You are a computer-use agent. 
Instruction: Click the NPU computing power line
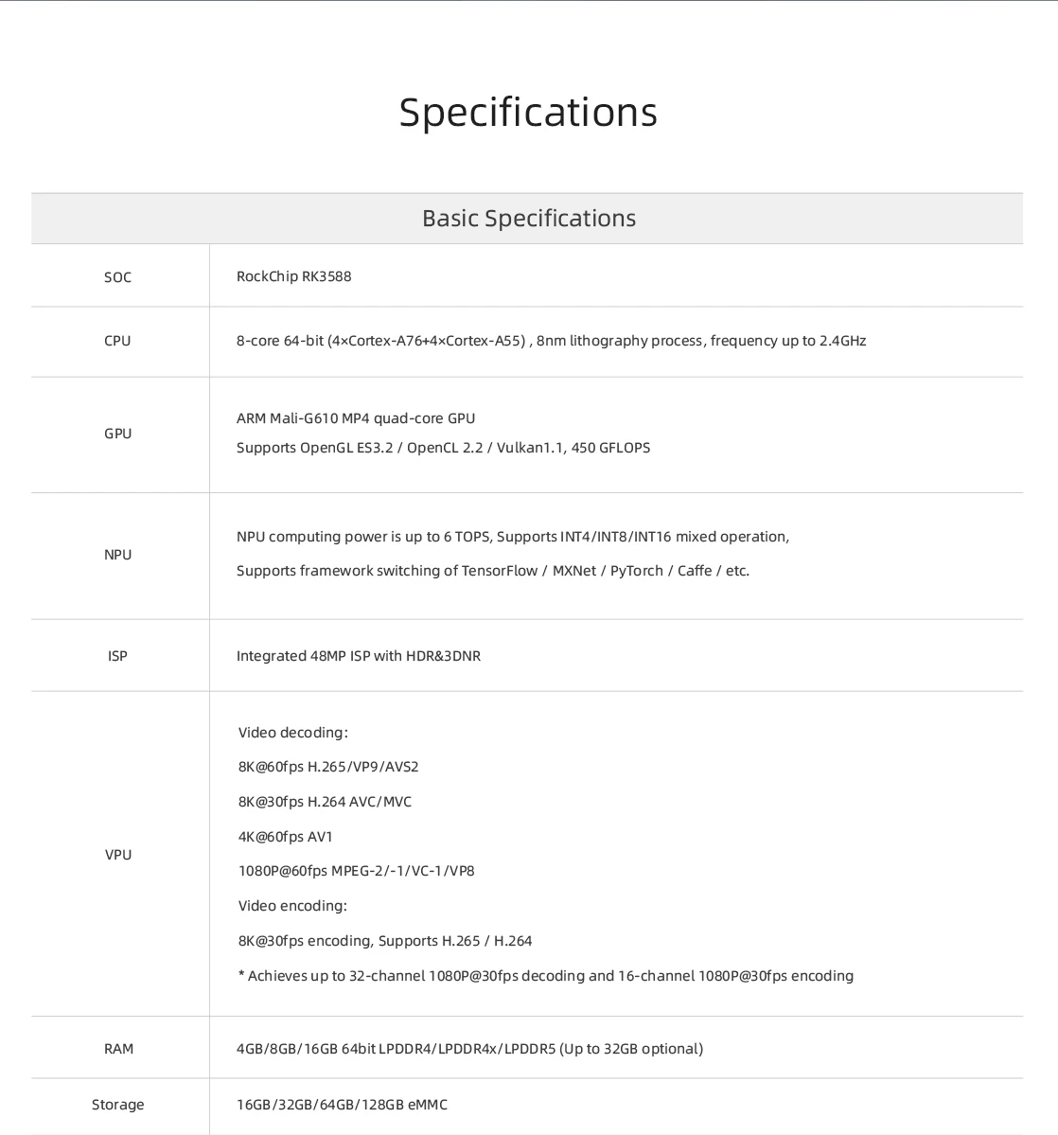pos(512,537)
